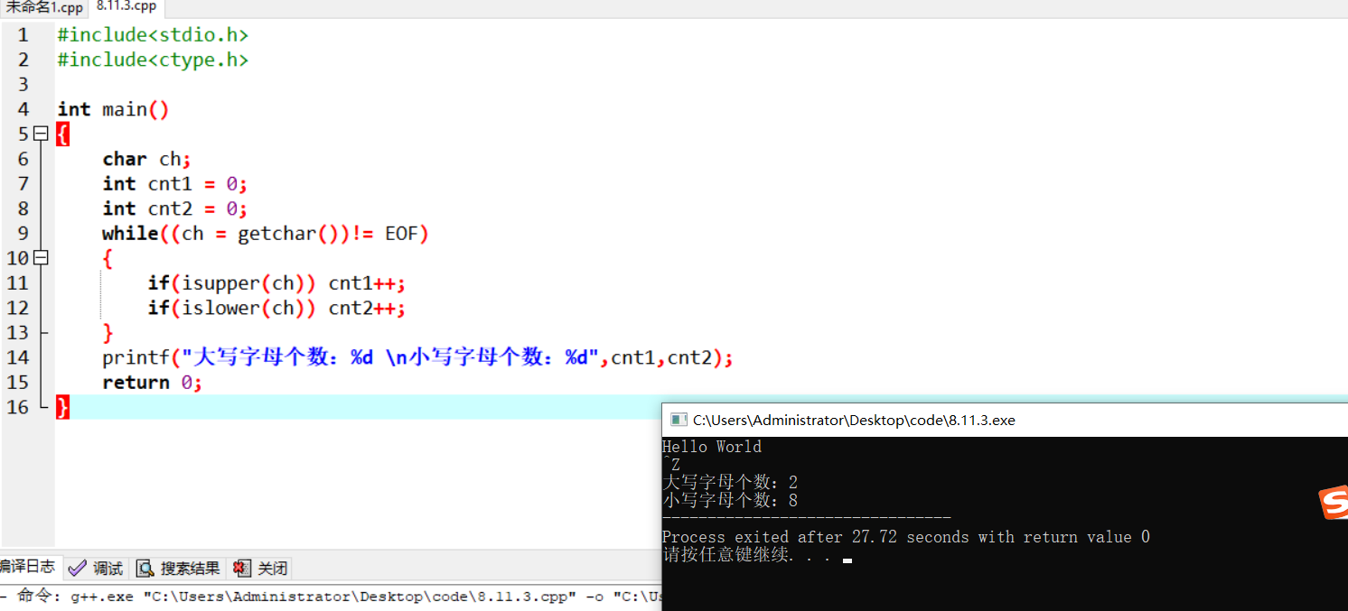The image size is (1348, 611).
Task: Click 'Process exited after 27.72 seconds' console line
Action: [x=906, y=537]
